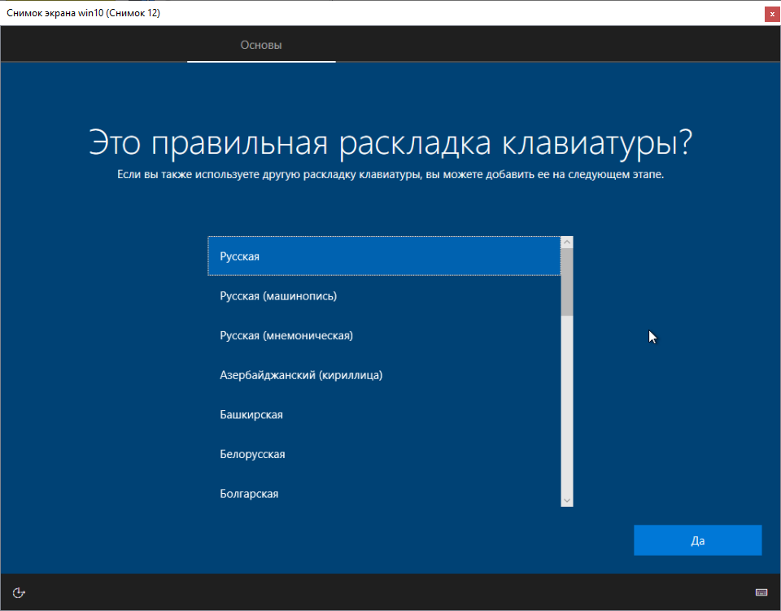Choose the Башкирская layout
This screenshot has width=781, height=611.
[384, 414]
